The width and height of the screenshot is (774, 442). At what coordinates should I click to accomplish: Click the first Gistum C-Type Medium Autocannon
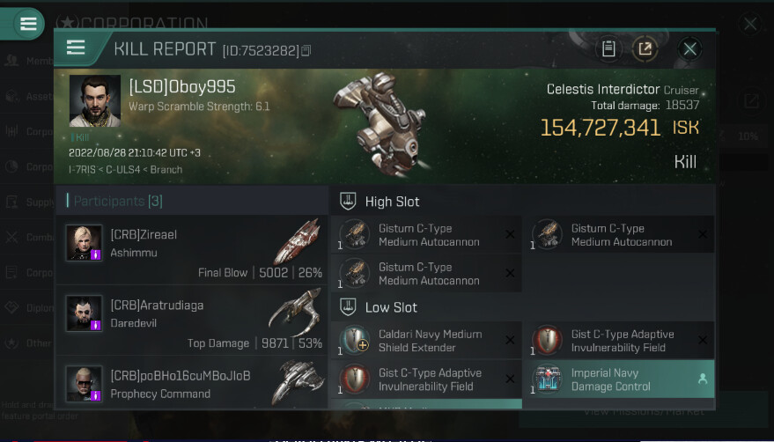point(426,235)
